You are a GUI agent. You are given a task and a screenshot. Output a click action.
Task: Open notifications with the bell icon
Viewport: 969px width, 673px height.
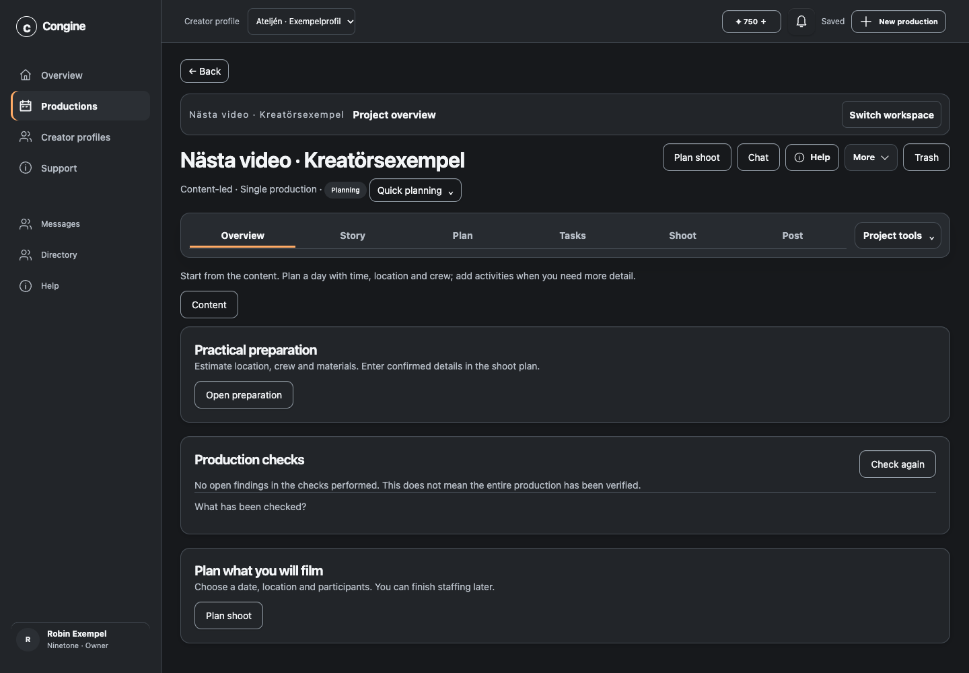pos(801,22)
